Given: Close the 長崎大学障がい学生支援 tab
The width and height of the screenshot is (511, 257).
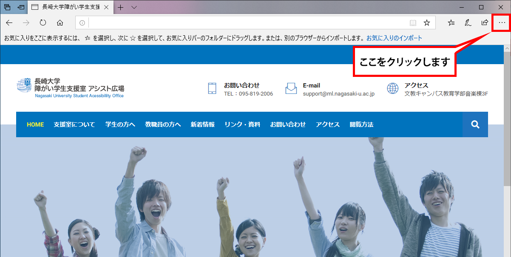Looking at the screenshot, I should point(105,7).
